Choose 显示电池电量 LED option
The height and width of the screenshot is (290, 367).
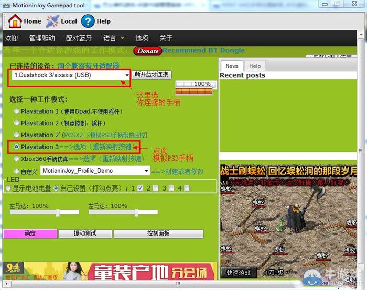tap(8, 188)
